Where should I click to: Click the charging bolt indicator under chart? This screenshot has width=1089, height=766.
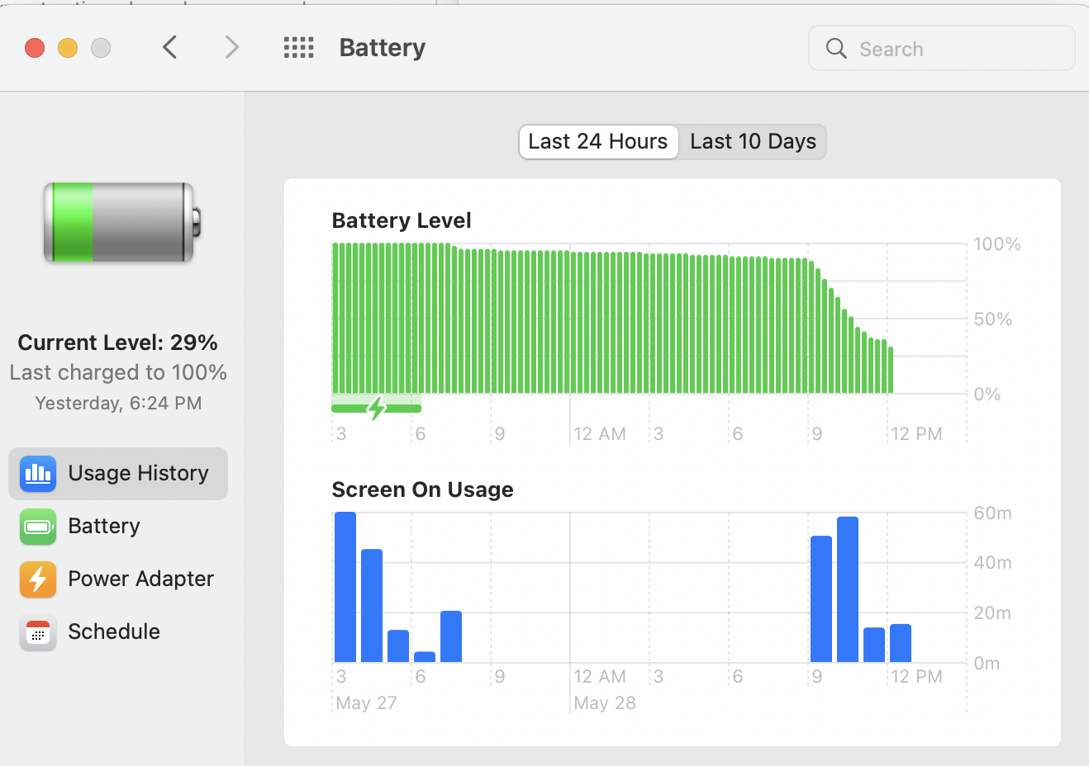point(377,407)
